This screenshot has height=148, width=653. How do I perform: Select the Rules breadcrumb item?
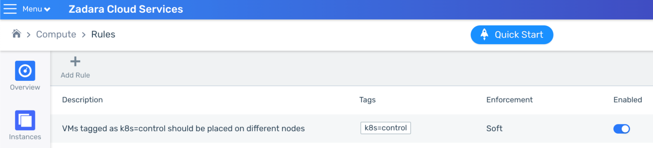[x=103, y=34]
